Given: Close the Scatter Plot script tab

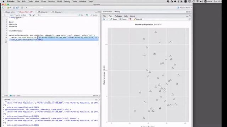Looking at the screenshot, I should pyautogui.click(x=34, y=12).
